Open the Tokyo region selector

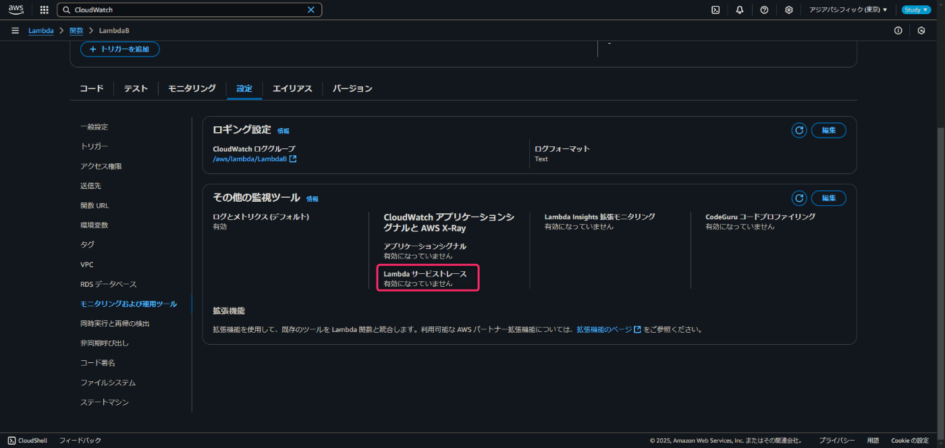[x=848, y=10]
